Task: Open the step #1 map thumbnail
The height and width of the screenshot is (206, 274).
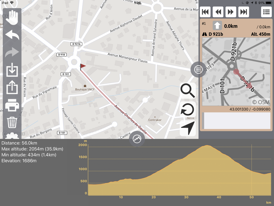Action: (236, 72)
